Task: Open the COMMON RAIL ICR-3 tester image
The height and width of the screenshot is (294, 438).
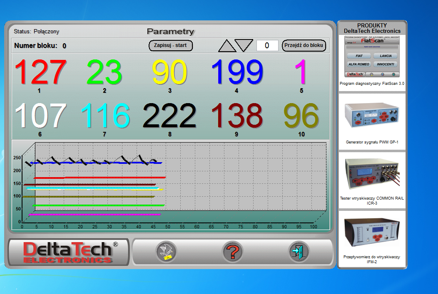Action: tap(372, 173)
